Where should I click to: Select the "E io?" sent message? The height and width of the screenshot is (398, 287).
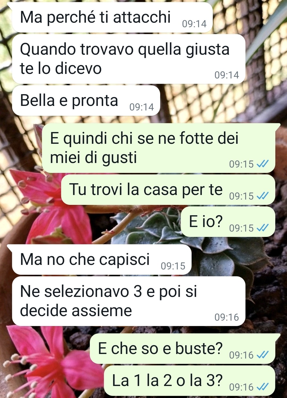click(228, 222)
